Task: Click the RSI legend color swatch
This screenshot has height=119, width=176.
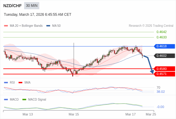Action: tap(6, 83)
